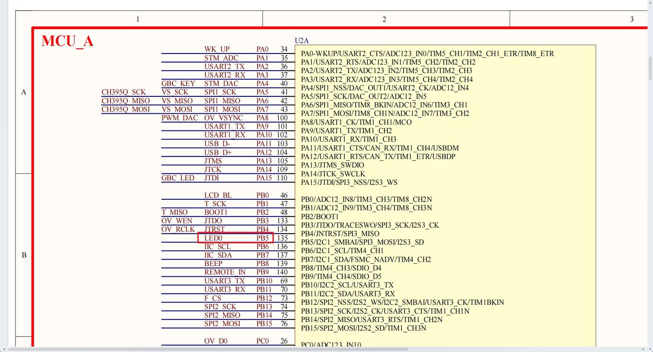Select pin number 100 beside PA8
653x352 pixels.
[283, 118]
